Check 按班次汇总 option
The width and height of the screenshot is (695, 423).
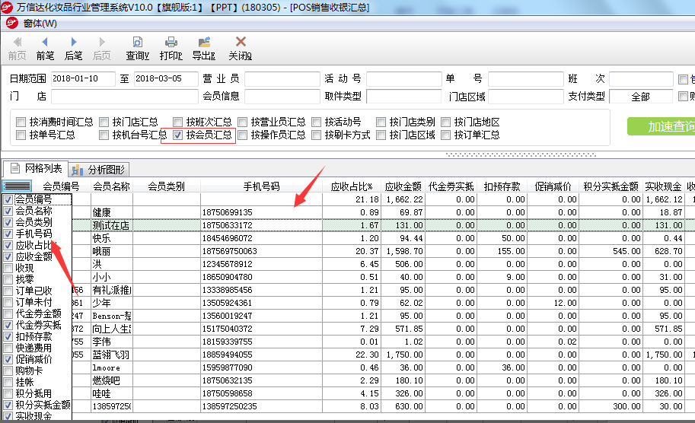click(x=177, y=122)
